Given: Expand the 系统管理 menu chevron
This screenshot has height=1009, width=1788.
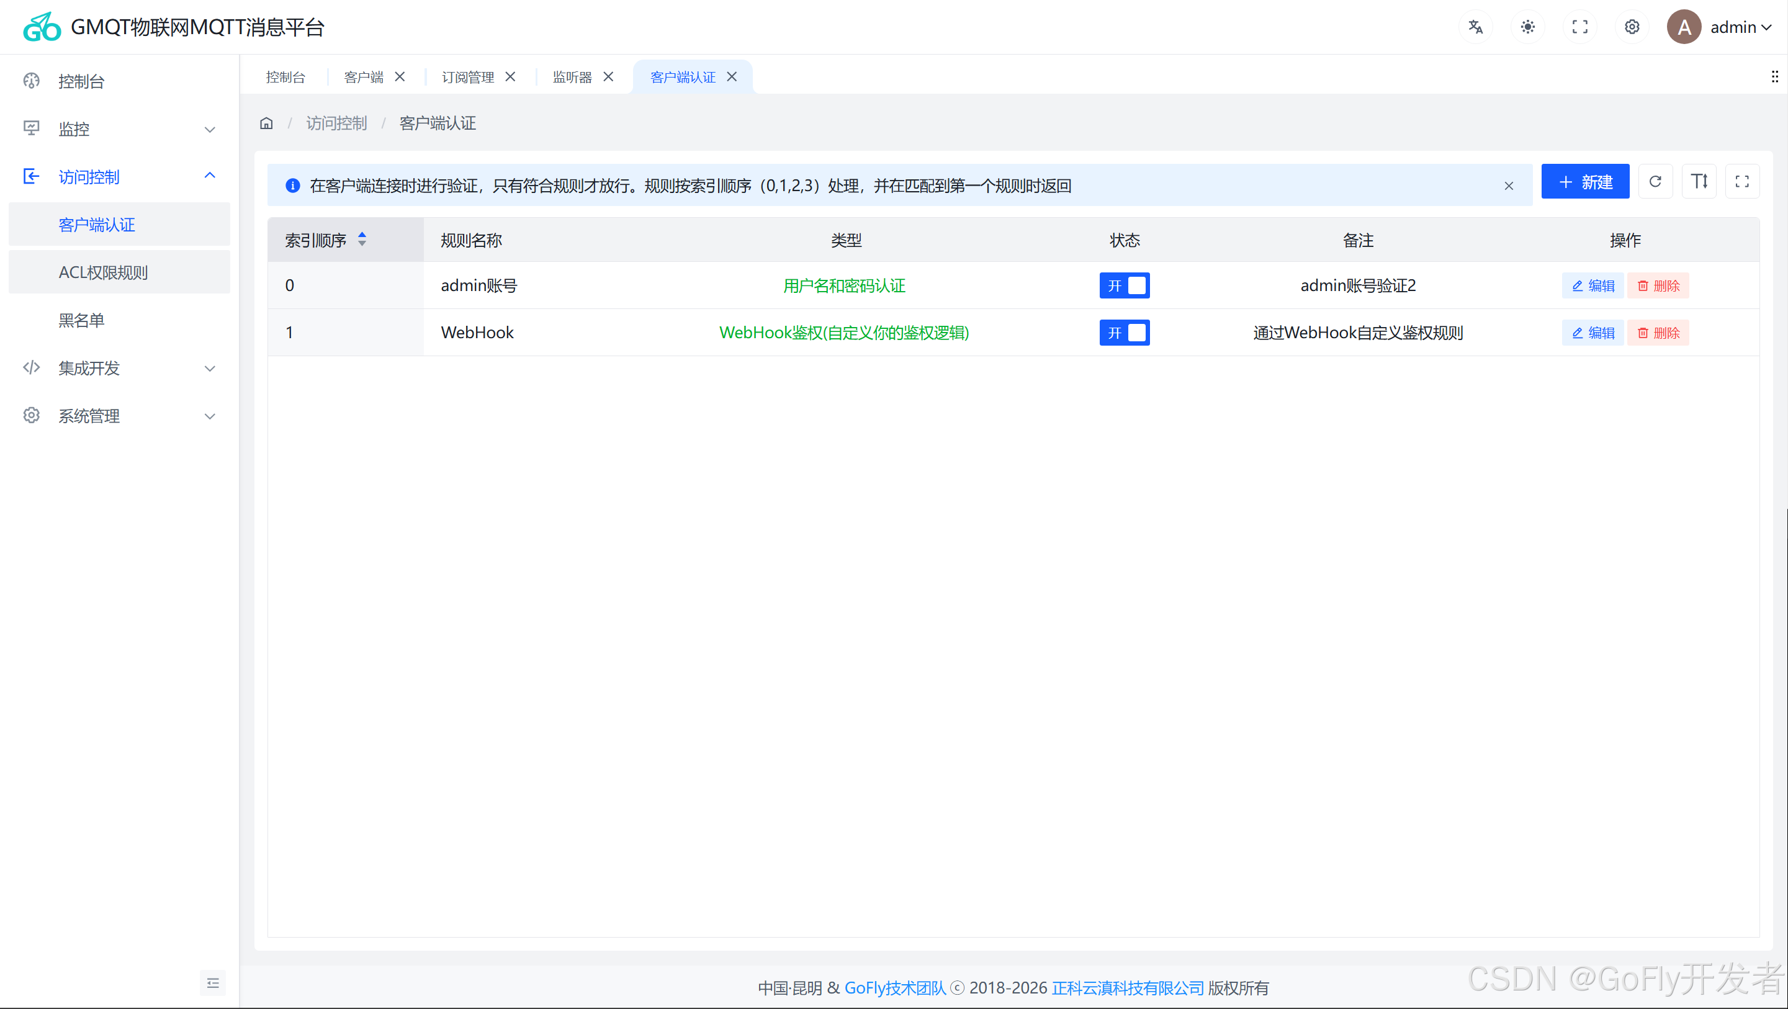Looking at the screenshot, I should point(210,416).
